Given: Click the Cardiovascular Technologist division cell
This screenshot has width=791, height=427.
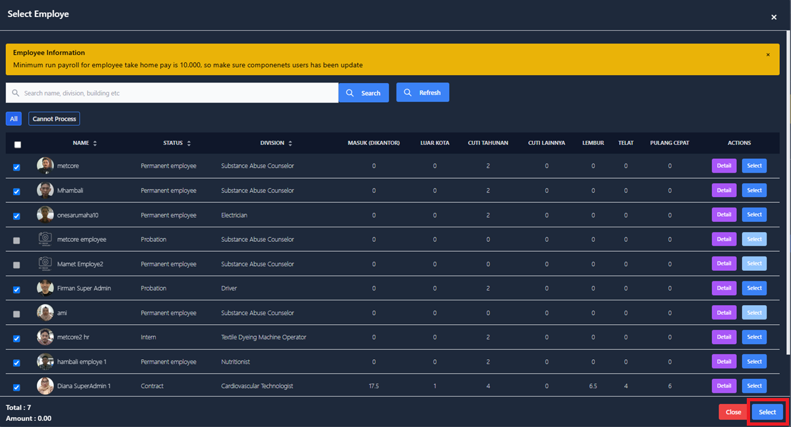Looking at the screenshot, I should [257, 385].
